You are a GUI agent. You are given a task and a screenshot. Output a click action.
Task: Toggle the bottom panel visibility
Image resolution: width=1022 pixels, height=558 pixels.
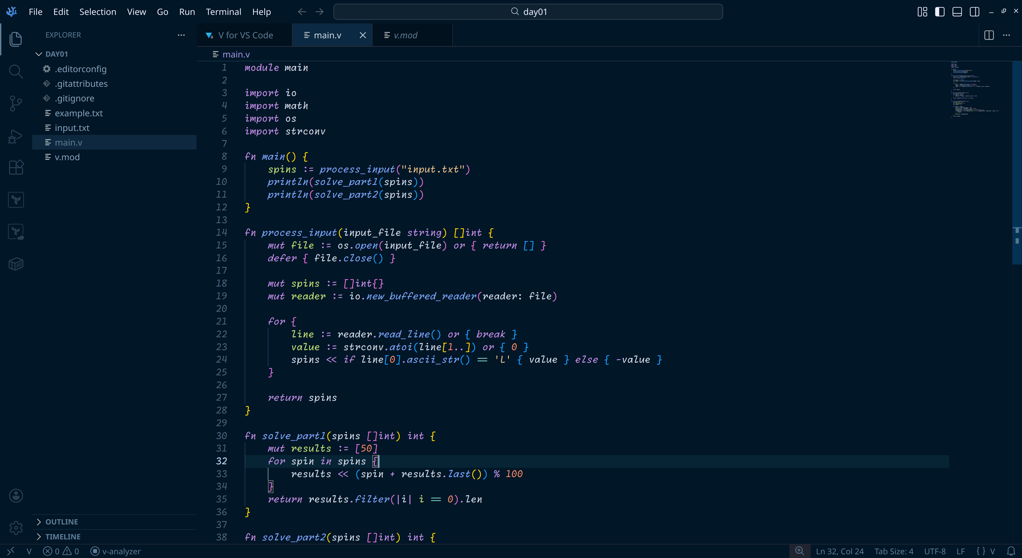point(957,12)
